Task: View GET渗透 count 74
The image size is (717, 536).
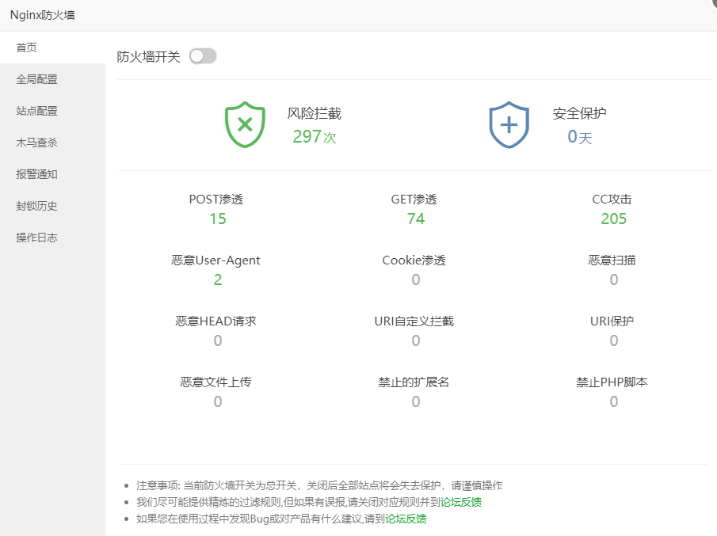Action: coord(415,219)
